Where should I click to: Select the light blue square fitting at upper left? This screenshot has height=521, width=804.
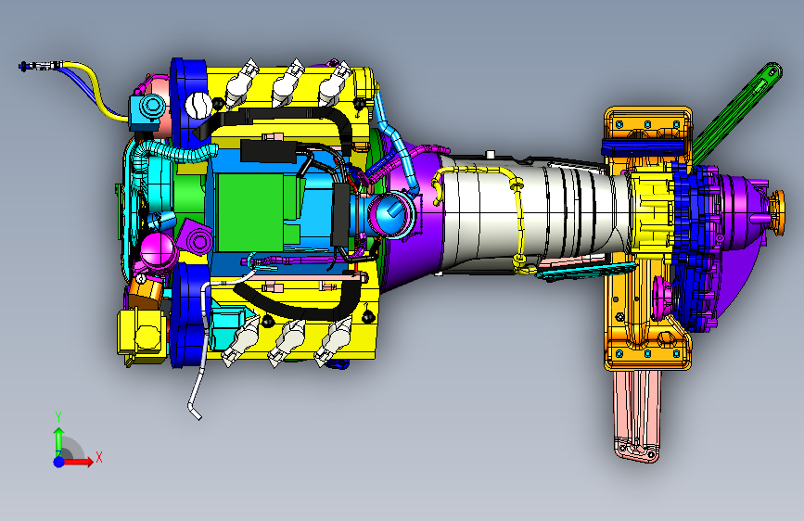(x=145, y=112)
